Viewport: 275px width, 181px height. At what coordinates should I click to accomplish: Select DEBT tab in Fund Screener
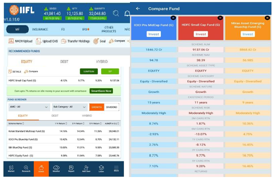pos(55,116)
